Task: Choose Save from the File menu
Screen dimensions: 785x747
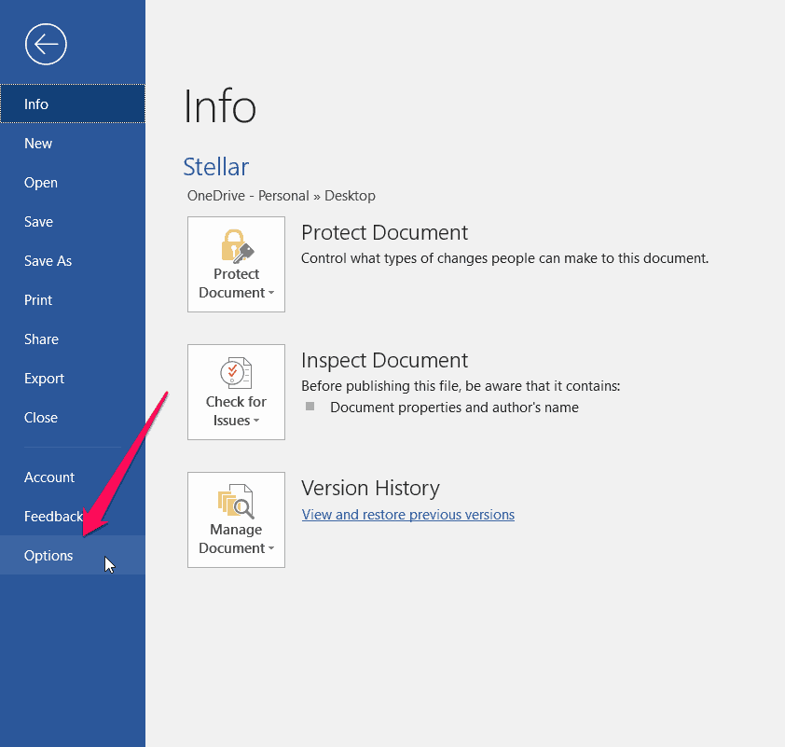Action: click(x=38, y=222)
